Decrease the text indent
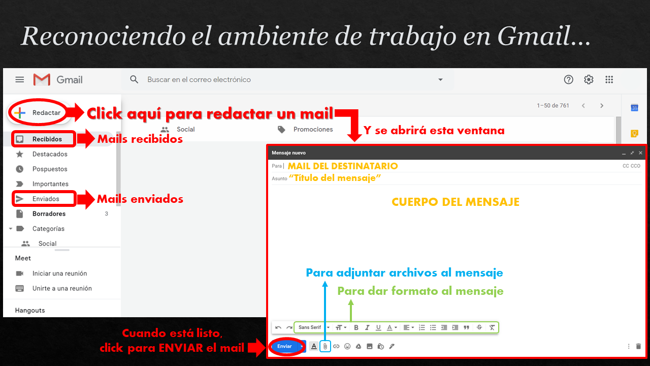 [444, 328]
